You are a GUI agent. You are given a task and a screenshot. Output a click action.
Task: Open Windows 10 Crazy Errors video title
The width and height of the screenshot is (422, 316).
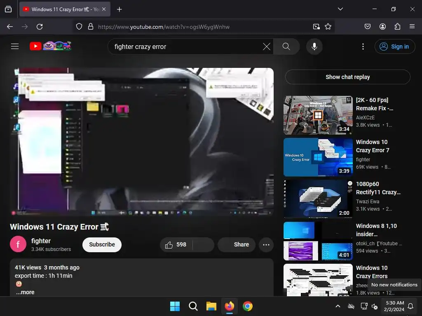(x=372, y=272)
